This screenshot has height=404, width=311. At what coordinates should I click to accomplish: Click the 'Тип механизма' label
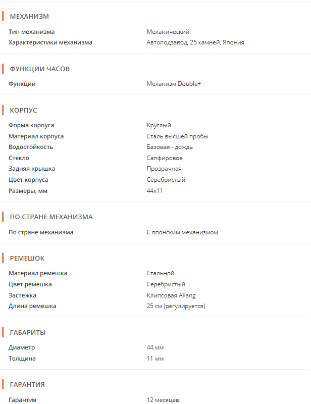tap(31, 32)
